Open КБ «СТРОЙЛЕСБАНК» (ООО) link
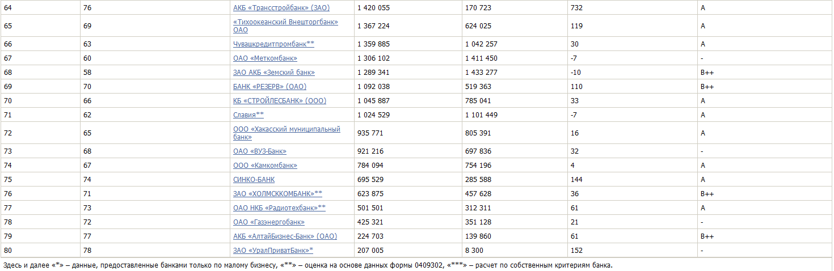Viewport: 834px width, 271px height. click(279, 101)
